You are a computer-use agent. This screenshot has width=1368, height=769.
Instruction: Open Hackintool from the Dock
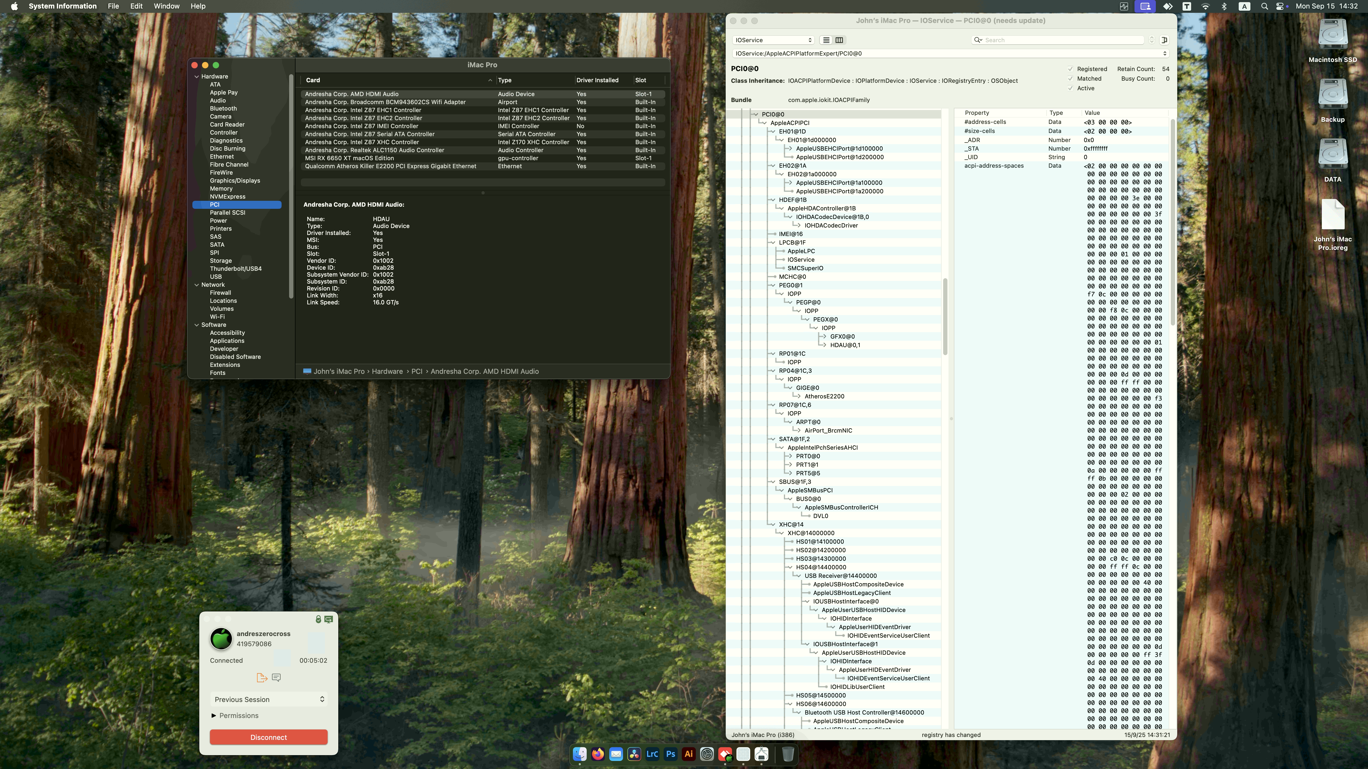point(761,754)
